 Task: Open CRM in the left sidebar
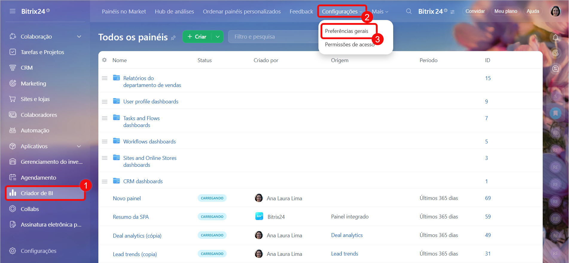point(27,68)
